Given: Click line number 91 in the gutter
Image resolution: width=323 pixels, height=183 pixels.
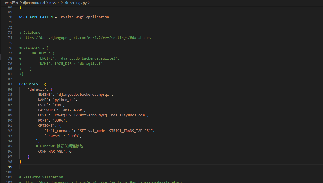Looking at the screenshot, I should tap(10, 126).
